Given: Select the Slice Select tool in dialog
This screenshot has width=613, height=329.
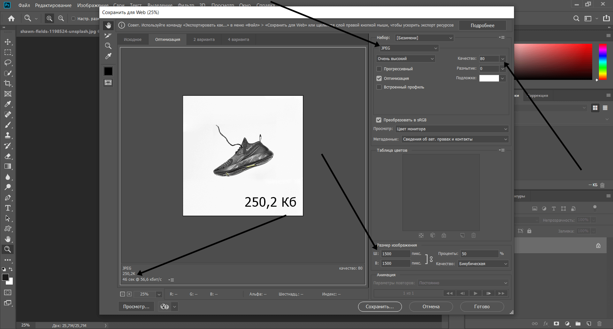Looking at the screenshot, I should coord(108,35).
